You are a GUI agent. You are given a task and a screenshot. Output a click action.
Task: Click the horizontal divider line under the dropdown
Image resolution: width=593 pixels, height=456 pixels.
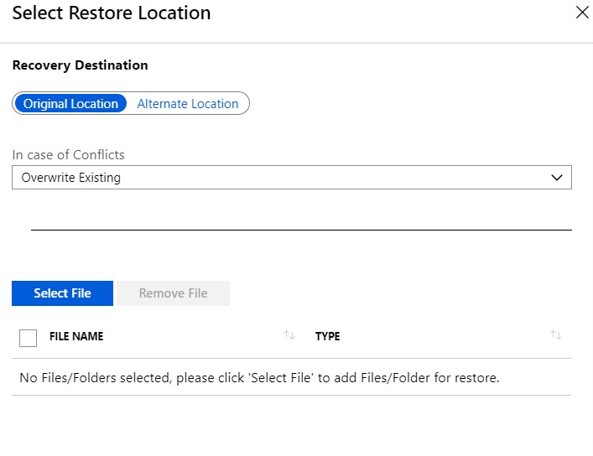coord(301,230)
